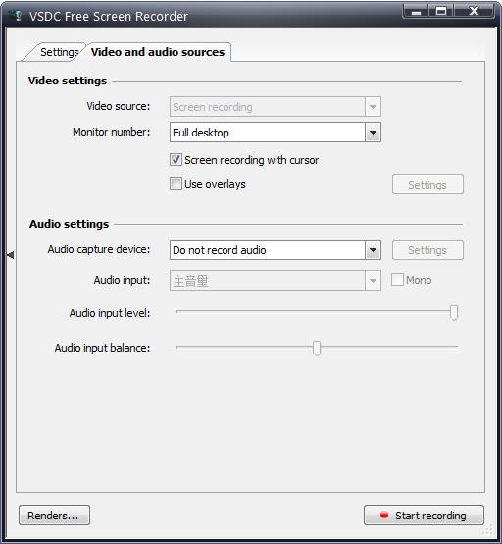
Task: Click the resize grip at window corner
Action: pyautogui.click(x=488, y=529)
